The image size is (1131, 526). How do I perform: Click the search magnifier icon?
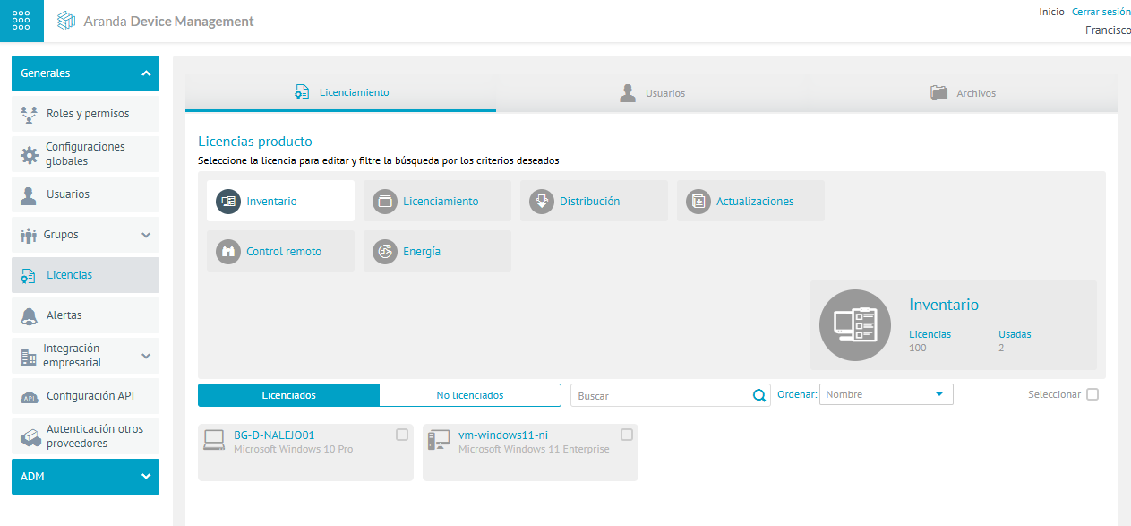pyautogui.click(x=759, y=395)
